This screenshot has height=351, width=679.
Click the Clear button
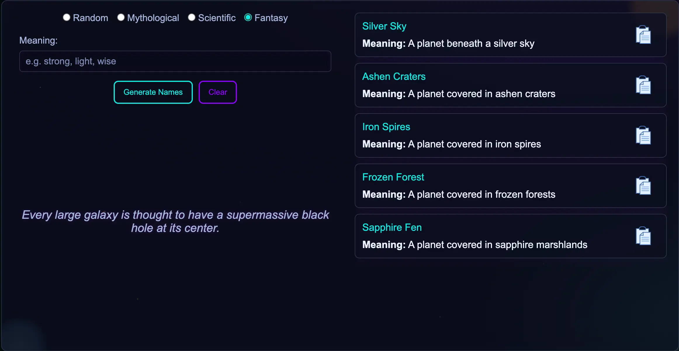click(218, 92)
